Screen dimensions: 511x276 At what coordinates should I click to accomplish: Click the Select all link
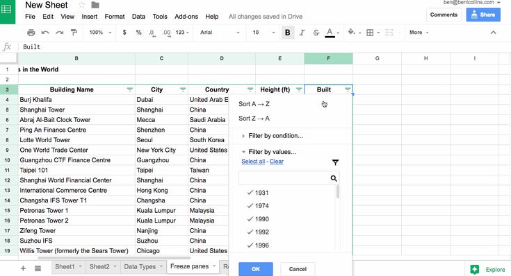[x=253, y=162]
